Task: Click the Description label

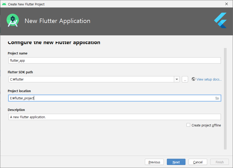Action: 16,110
